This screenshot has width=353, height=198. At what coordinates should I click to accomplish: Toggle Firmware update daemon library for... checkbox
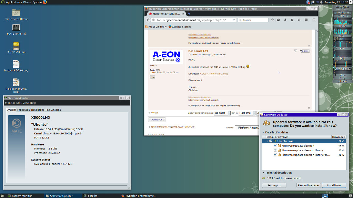click(275, 155)
